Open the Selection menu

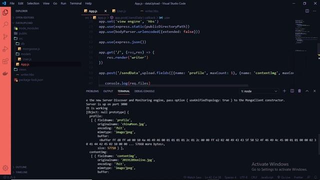click(33, 3)
